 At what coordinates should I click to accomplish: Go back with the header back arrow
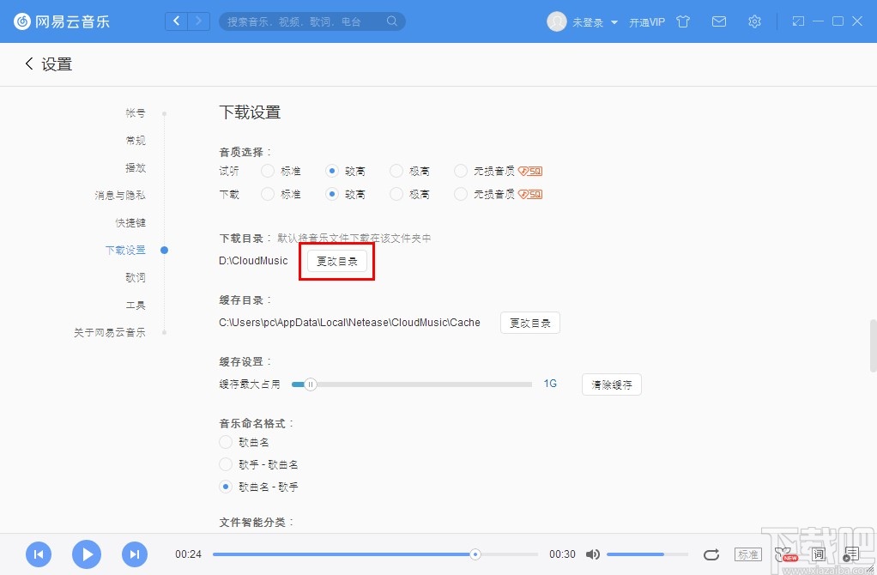tap(177, 21)
